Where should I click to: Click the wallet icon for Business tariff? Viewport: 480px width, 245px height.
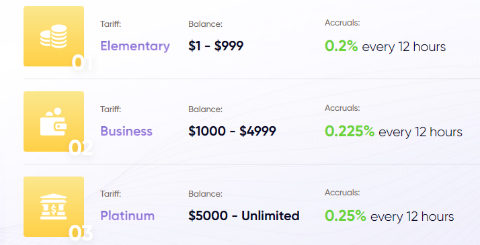click(x=54, y=121)
